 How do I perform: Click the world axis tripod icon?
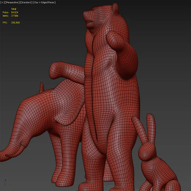click(x=7, y=183)
